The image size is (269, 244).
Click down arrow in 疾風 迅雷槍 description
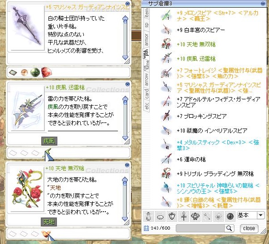[126, 138]
